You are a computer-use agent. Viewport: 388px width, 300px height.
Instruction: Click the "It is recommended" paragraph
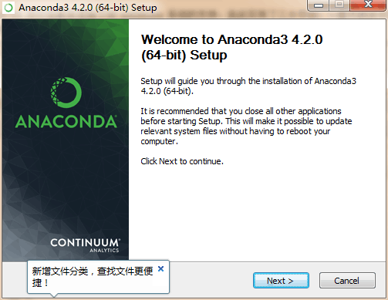click(246, 126)
